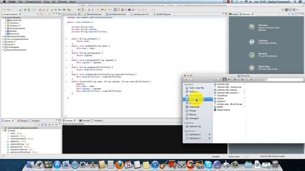305x171 pixels.
Task: Open GarageBand guitar icon in Dock
Action: coord(164,165)
